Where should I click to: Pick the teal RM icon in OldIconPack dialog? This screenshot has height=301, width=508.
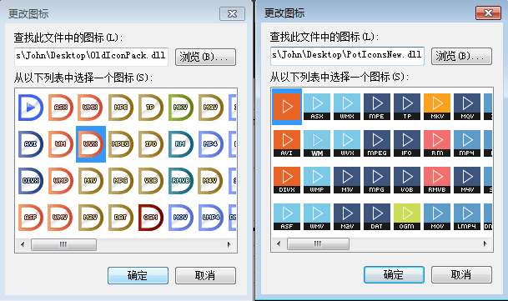tap(180, 144)
